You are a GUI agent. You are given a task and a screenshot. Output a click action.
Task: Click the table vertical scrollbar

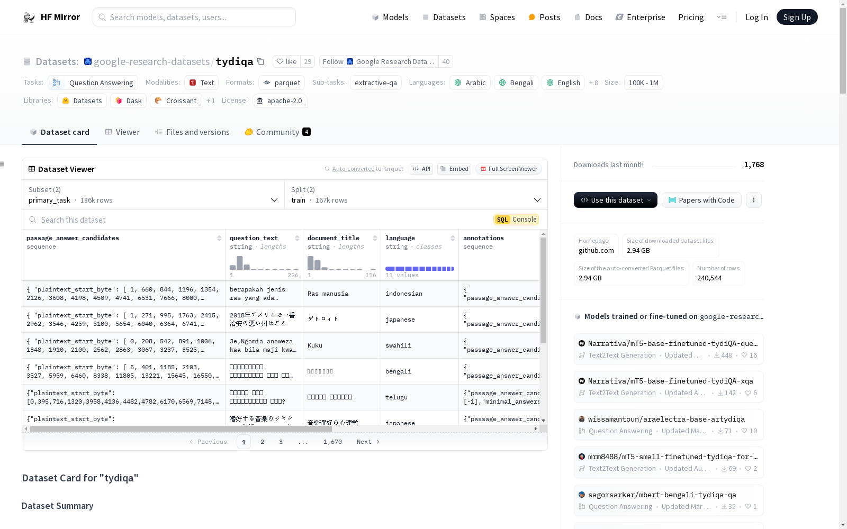tap(543, 290)
